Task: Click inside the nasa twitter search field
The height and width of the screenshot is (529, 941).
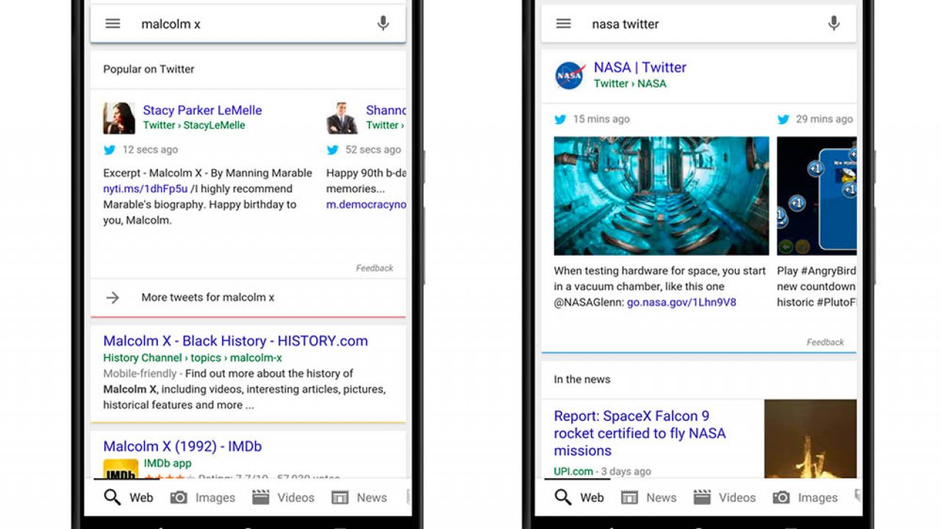Action: click(698, 24)
